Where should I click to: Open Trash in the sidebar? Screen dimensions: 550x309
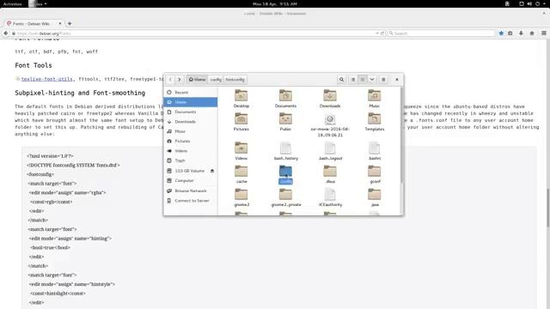click(191, 161)
